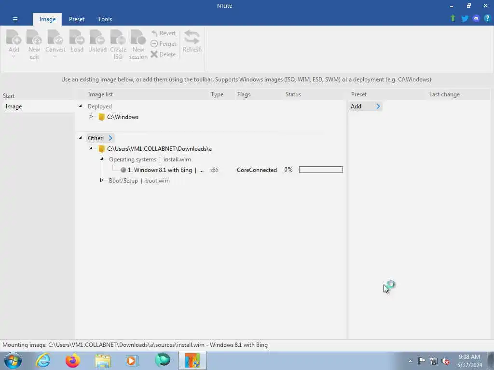Expand Boot/Setup boot.wim node
The width and height of the screenshot is (494, 370).
[x=102, y=180]
